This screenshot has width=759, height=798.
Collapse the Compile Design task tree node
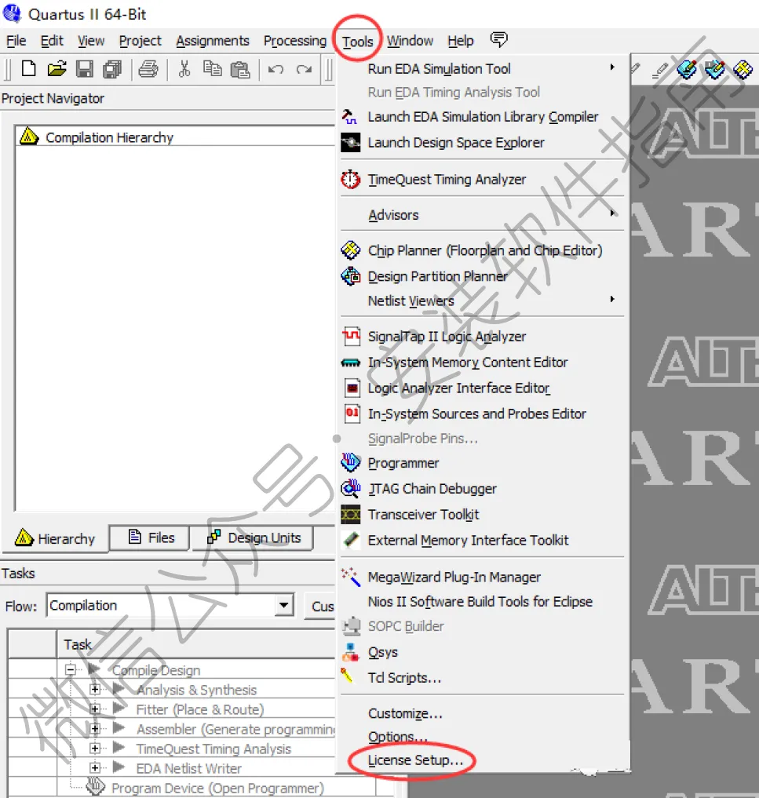(x=71, y=670)
